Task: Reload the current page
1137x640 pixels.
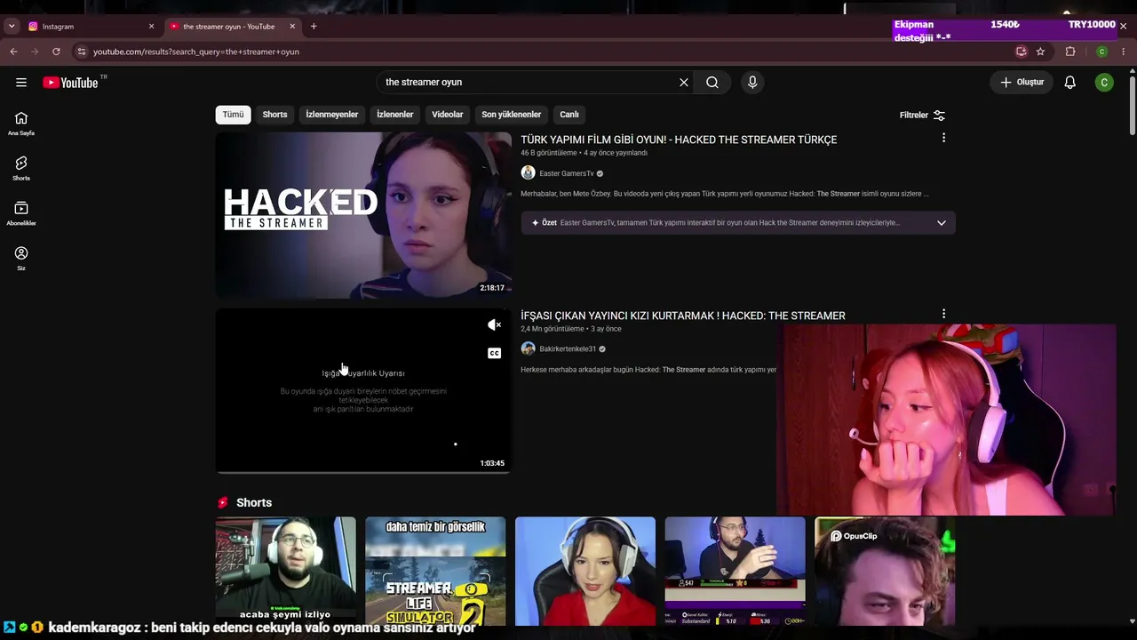Action: point(56,52)
